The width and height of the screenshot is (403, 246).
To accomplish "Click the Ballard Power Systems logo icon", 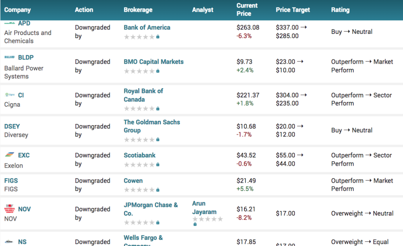I will pos(9,57).
